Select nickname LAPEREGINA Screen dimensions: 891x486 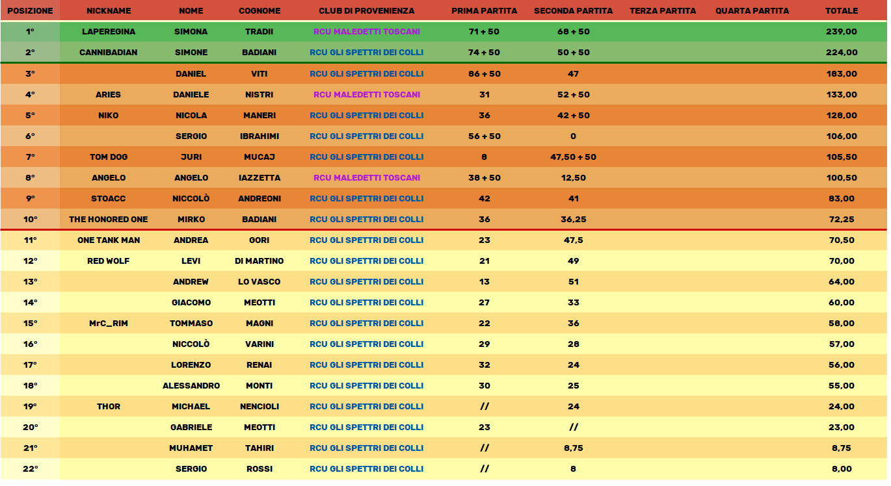[x=109, y=32]
